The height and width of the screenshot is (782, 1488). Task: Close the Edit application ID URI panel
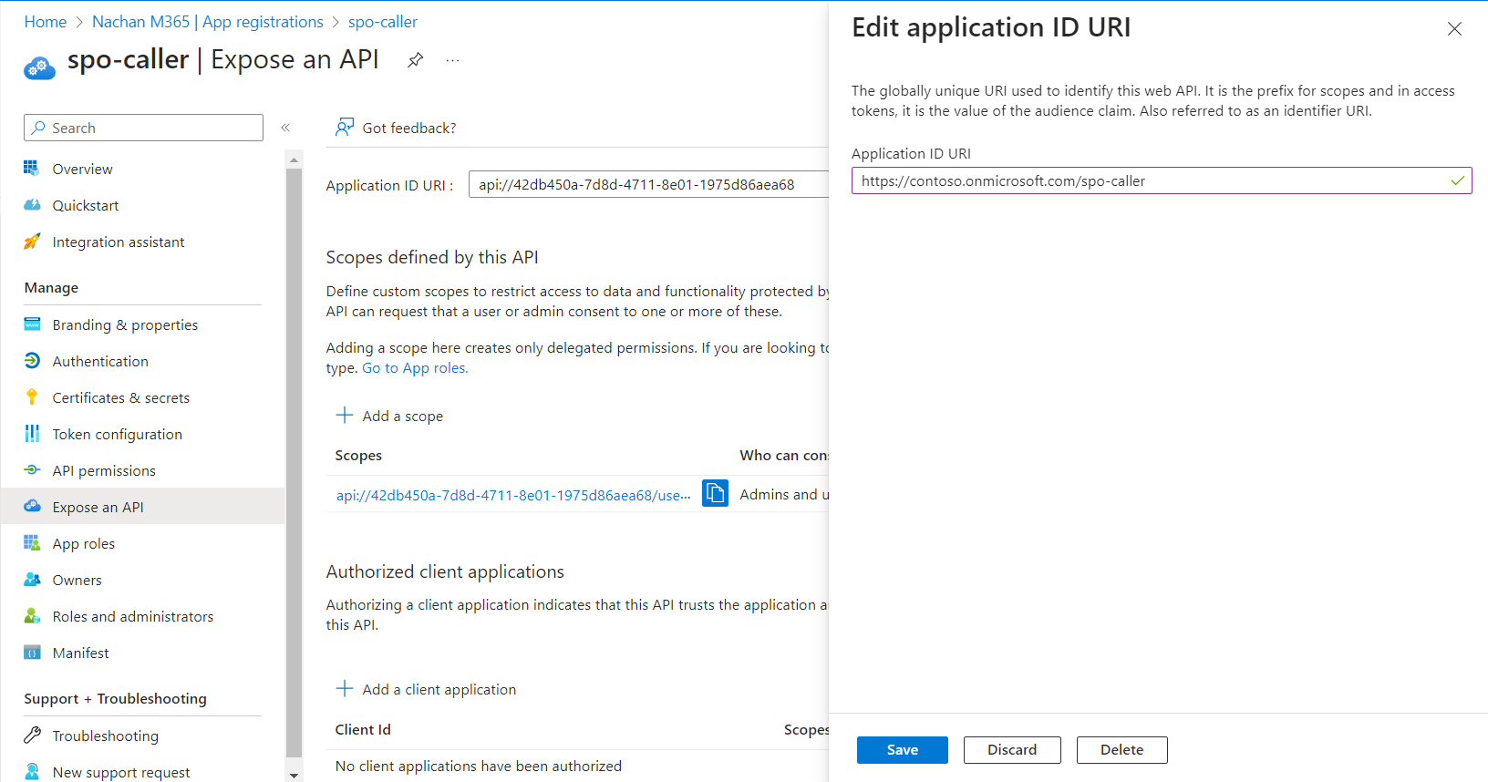pos(1454,29)
